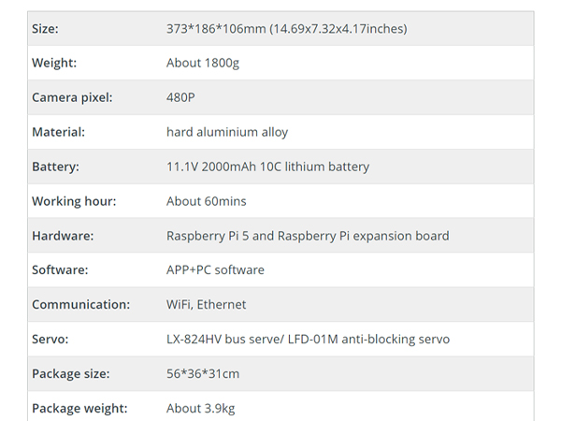Select the "WiFi, Ethernet" value

point(206,305)
